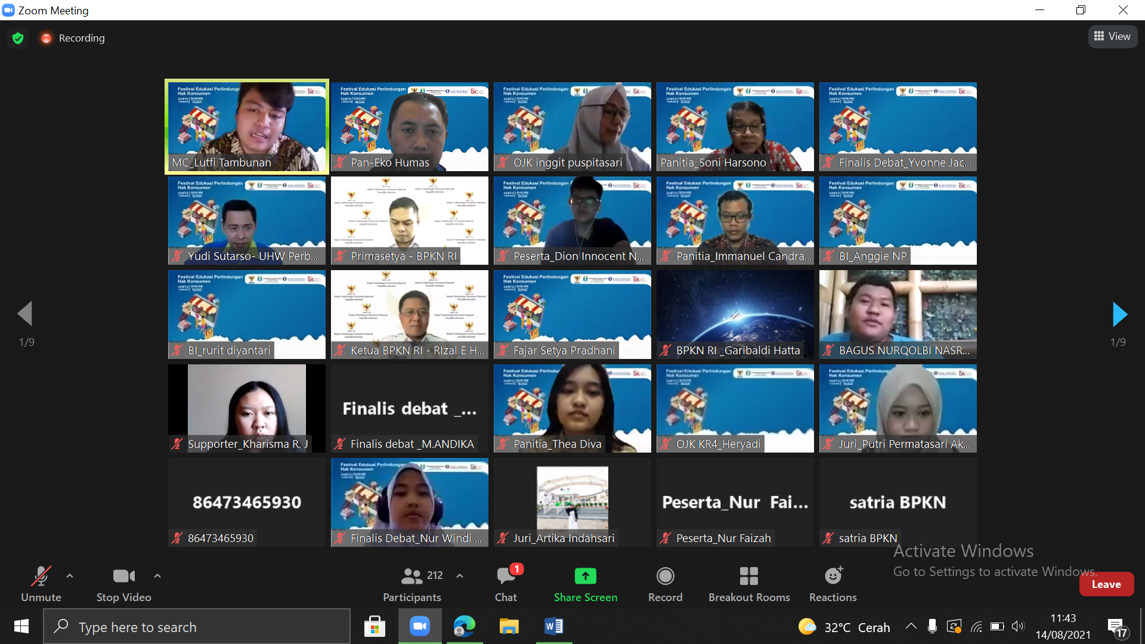1145x644 pixels.
Task: Open the Participants panel
Action: pos(412,584)
